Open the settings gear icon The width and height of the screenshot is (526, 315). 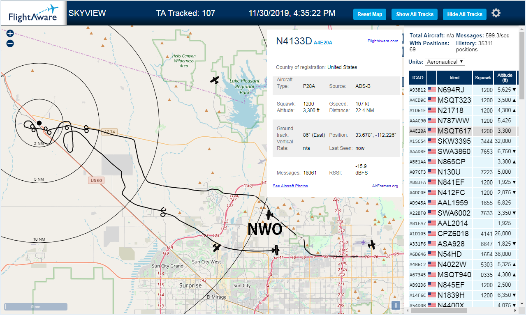[x=496, y=13]
